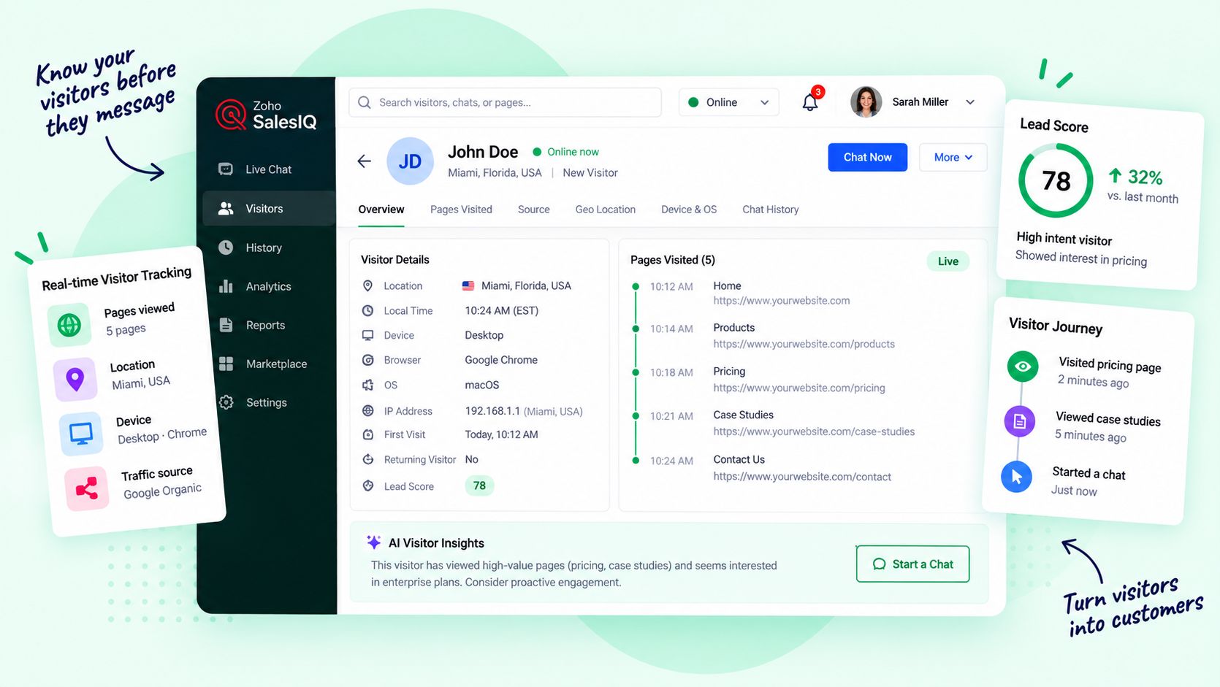Switch to the Chat History tab
Viewport: 1220px width, 687px height.
(x=770, y=210)
